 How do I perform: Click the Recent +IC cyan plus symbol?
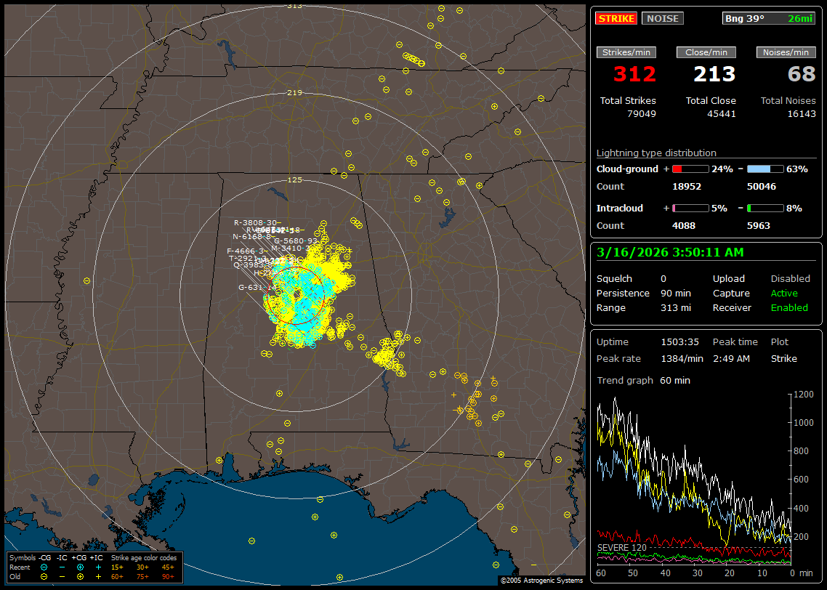pyautogui.click(x=97, y=567)
